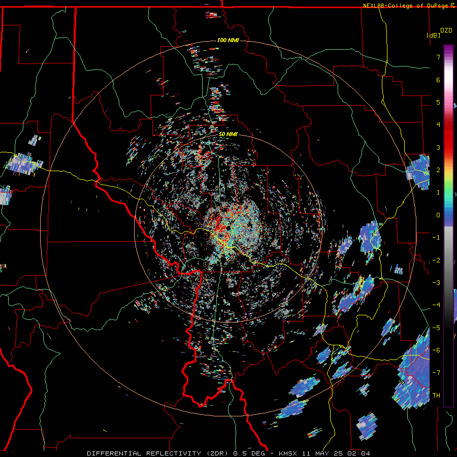This screenshot has width=457, height=457.
Task: Click the -5 value on color scale
Action: click(x=436, y=328)
